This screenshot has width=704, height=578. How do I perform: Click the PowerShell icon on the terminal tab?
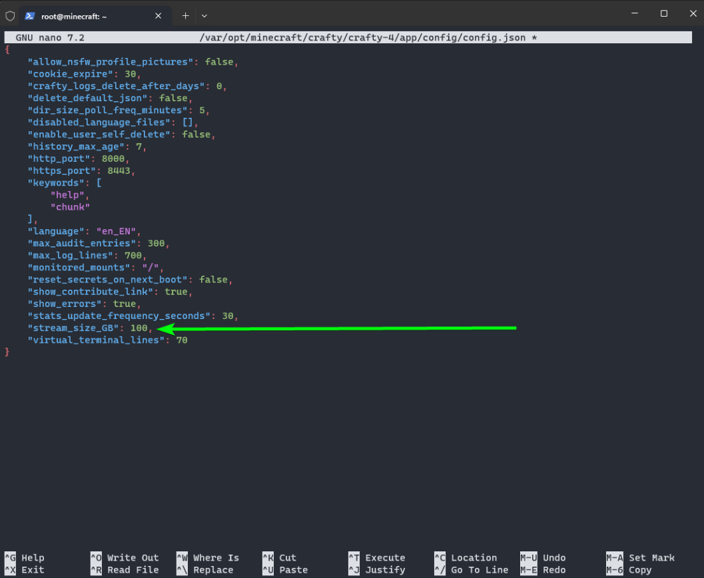pos(30,15)
